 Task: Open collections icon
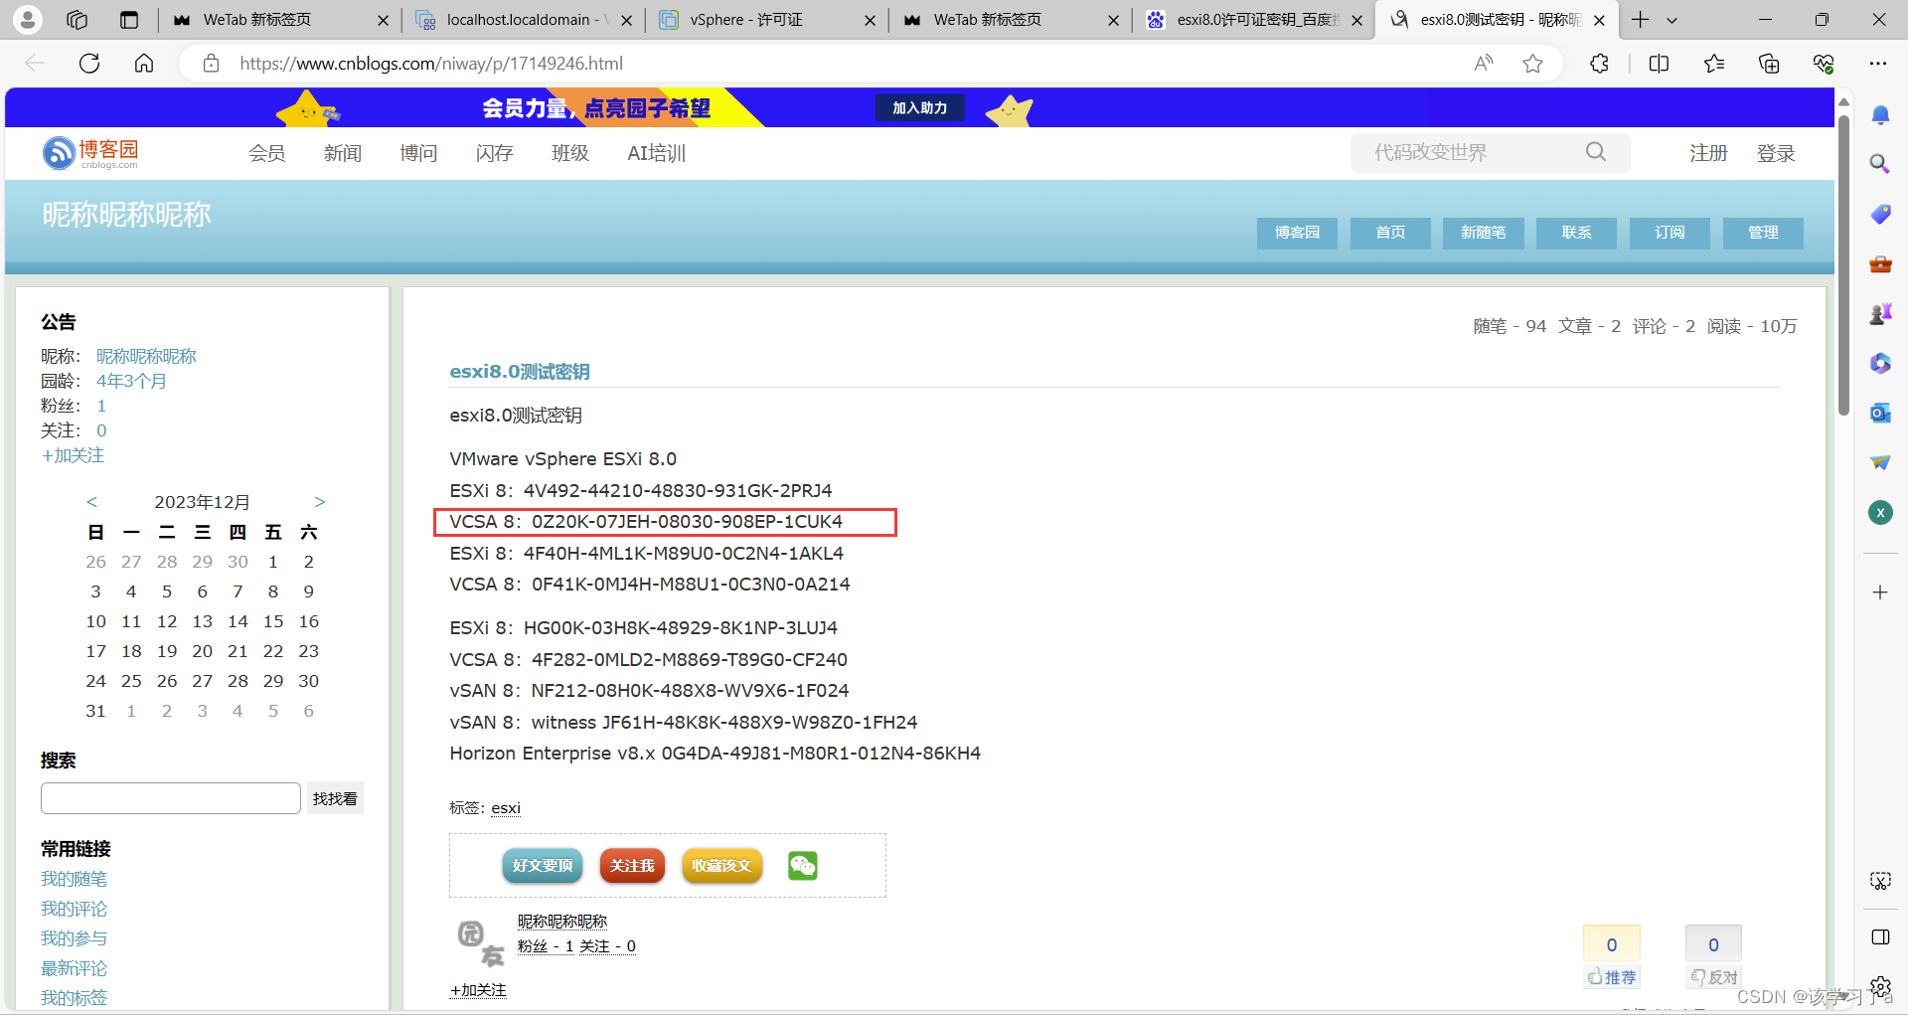1769,64
